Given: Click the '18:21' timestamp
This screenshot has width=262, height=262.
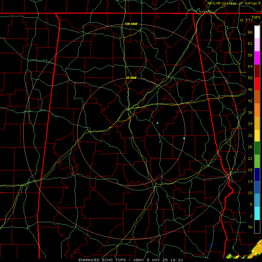Looking at the screenshot, I should click(x=177, y=260).
